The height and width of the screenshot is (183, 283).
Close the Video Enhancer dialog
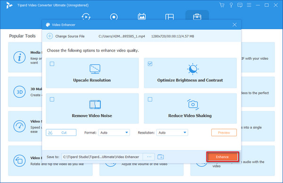234,24
